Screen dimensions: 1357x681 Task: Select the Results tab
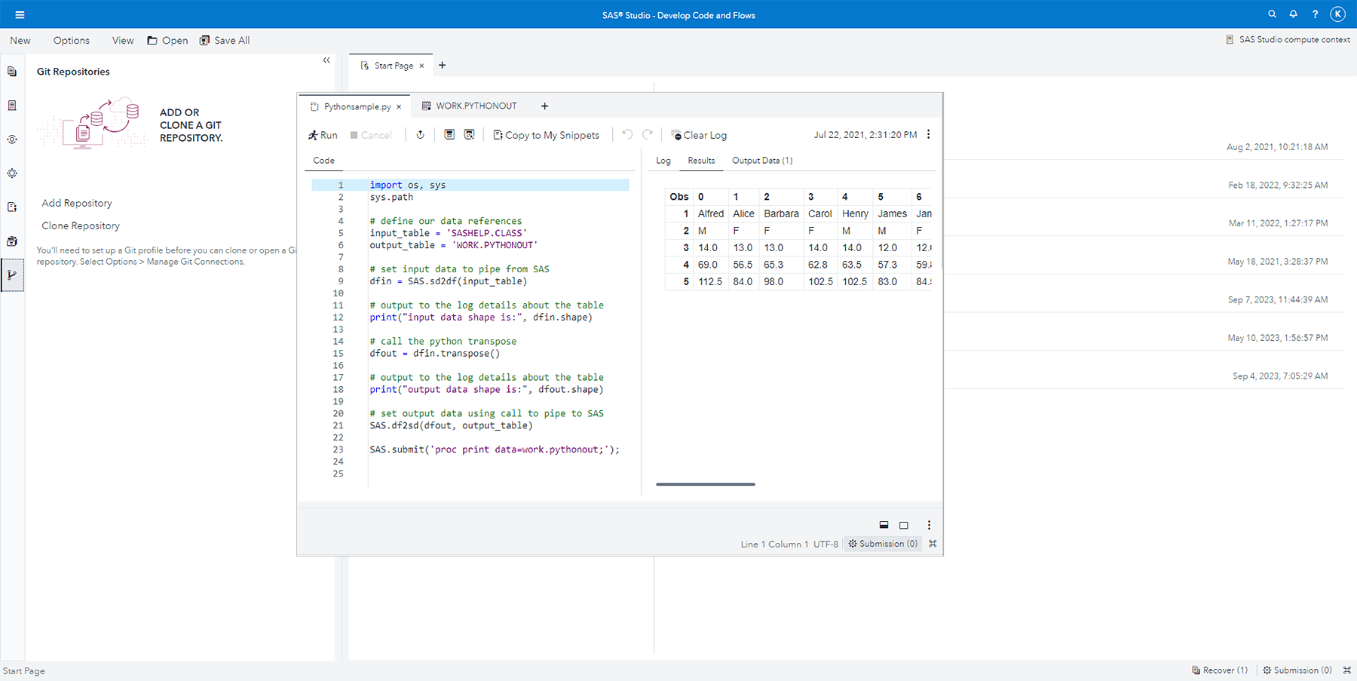[x=701, y=161]
